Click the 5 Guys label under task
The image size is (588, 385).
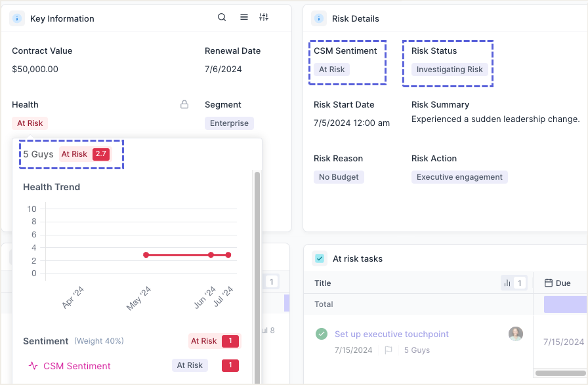417,350
